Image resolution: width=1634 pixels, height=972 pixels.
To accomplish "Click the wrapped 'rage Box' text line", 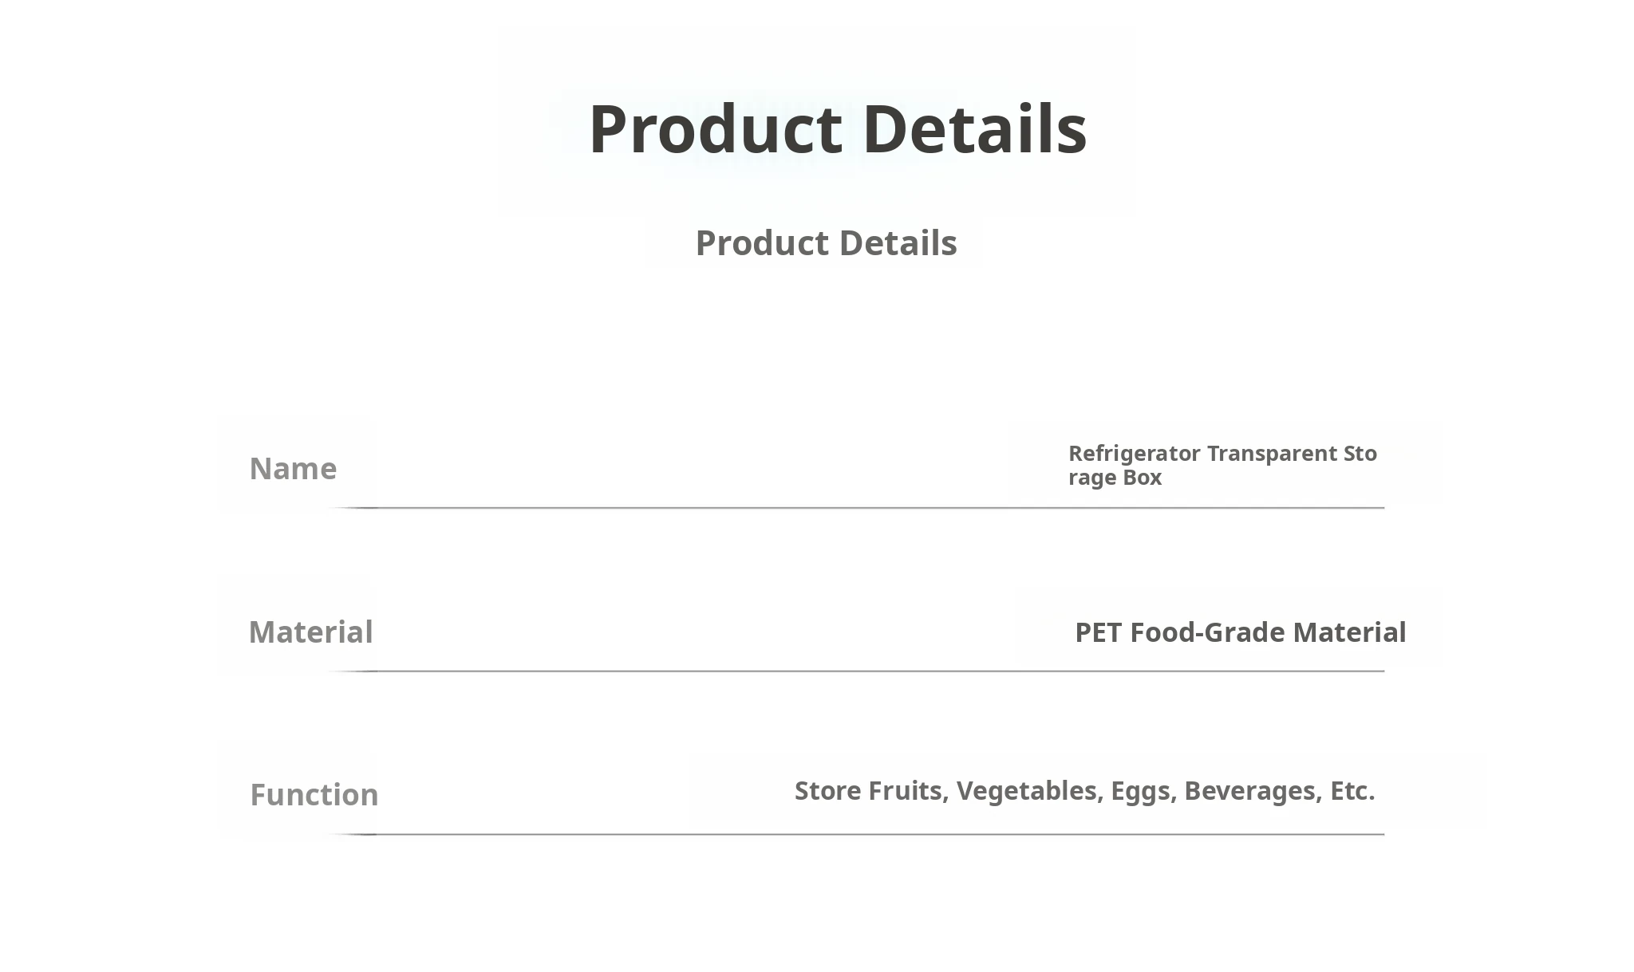I will [1115, 478].
